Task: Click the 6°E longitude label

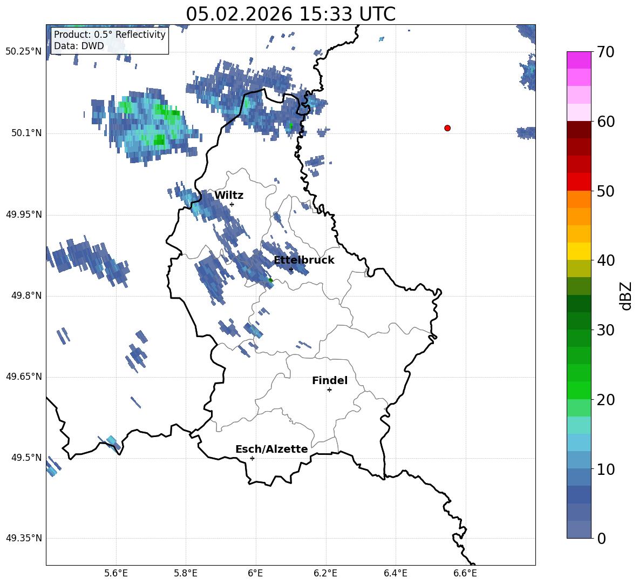Action: pos(255,573)
